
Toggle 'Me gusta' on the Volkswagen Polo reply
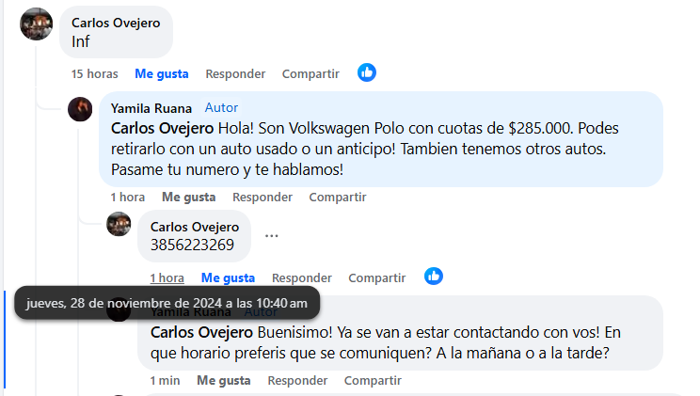click(188, 197)
